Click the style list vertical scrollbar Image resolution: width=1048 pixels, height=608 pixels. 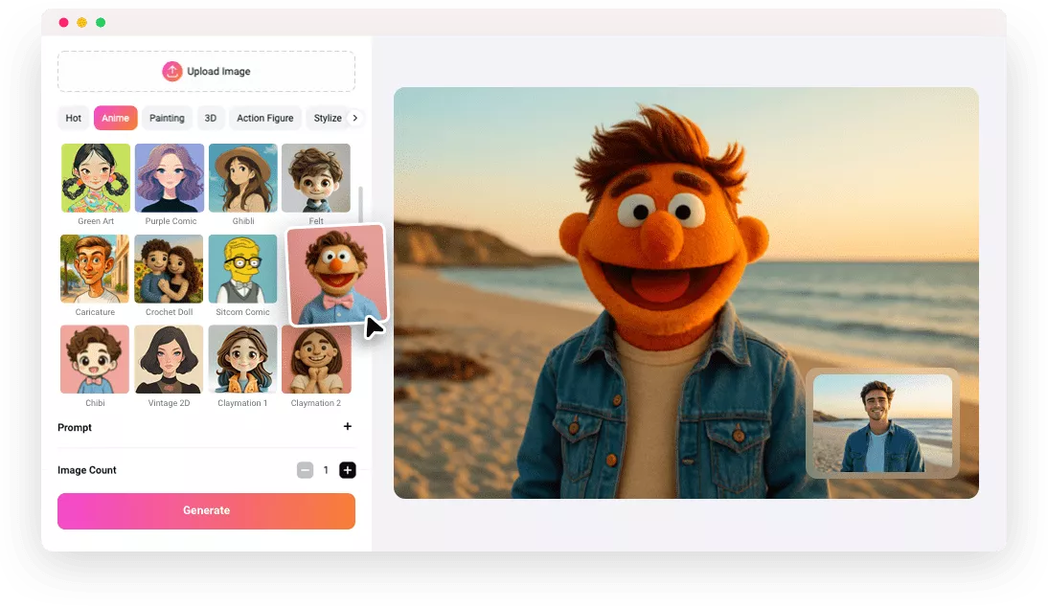point(361,204)
